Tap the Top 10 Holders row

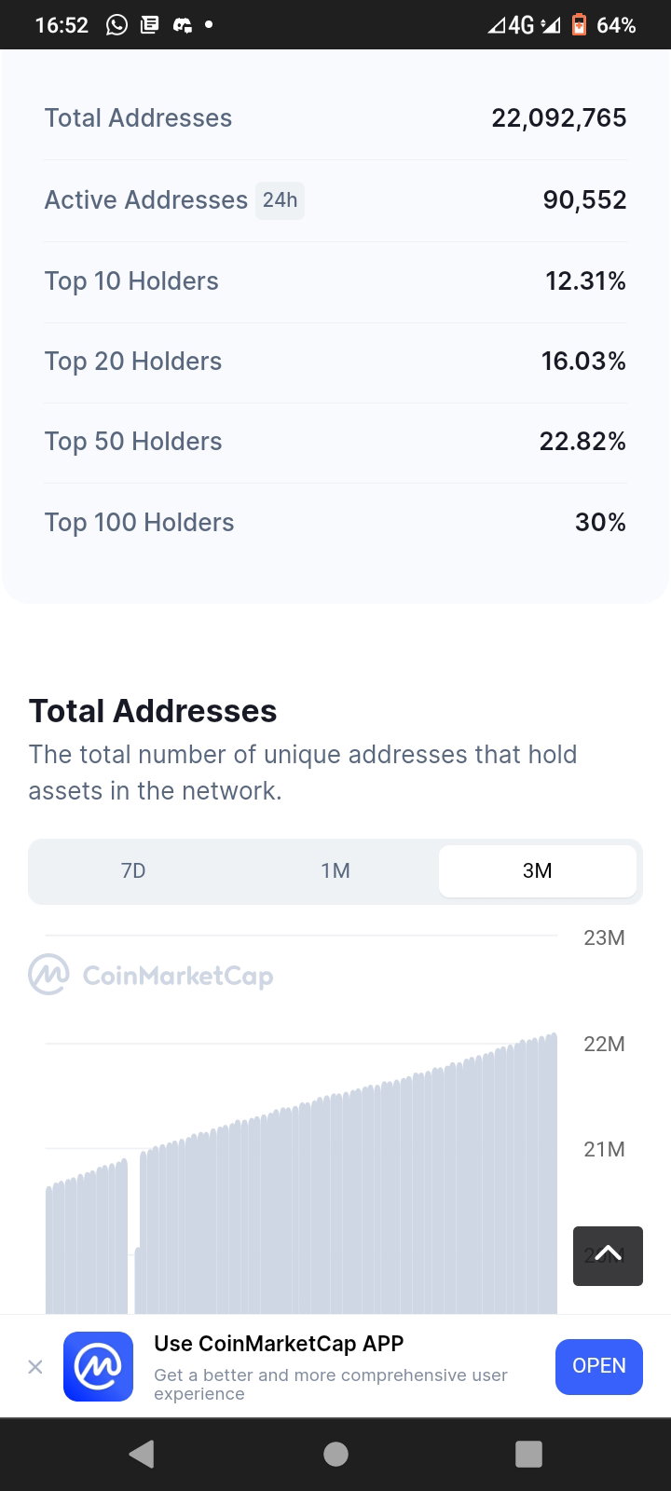pyautogui.click(x=335, y=281)
